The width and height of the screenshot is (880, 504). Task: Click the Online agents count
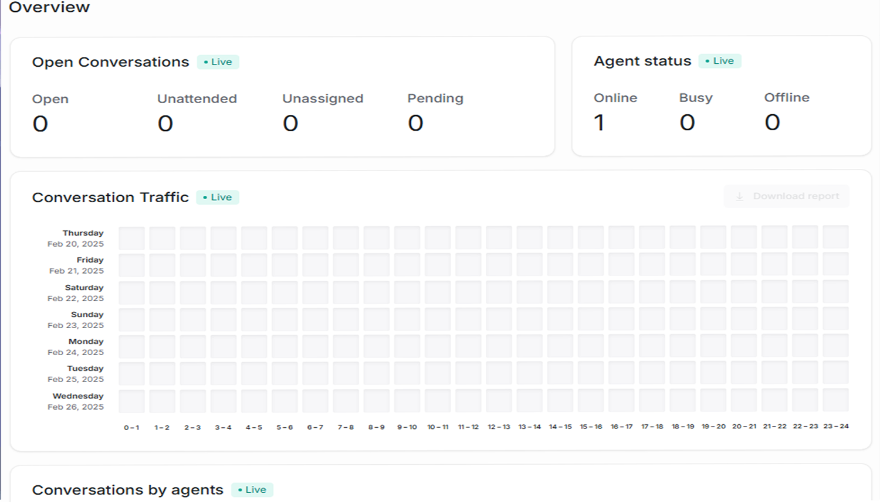599,122
